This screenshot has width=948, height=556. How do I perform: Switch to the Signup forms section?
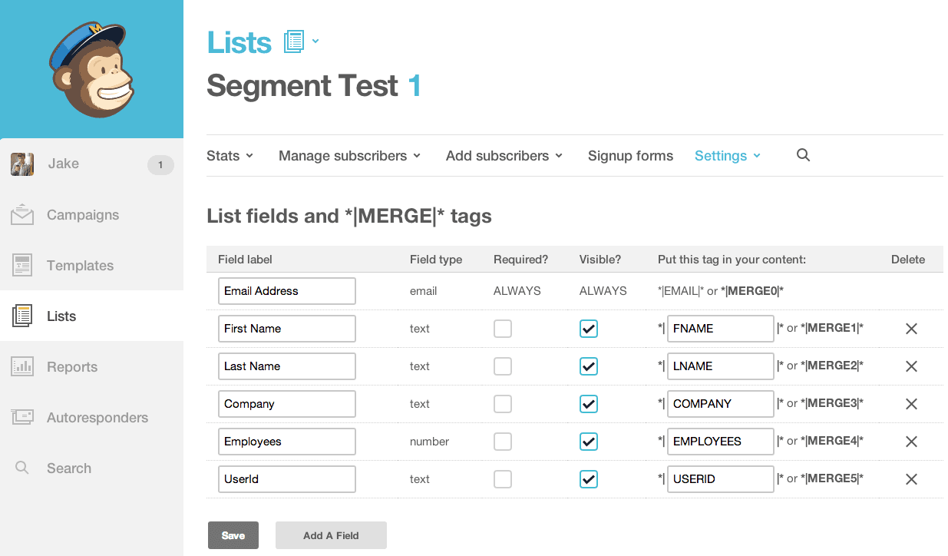pos(630,155)
